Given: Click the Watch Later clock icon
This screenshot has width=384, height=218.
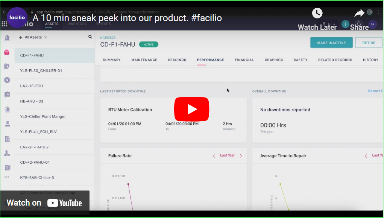Looking at the screenshot, I should [317, 13].
